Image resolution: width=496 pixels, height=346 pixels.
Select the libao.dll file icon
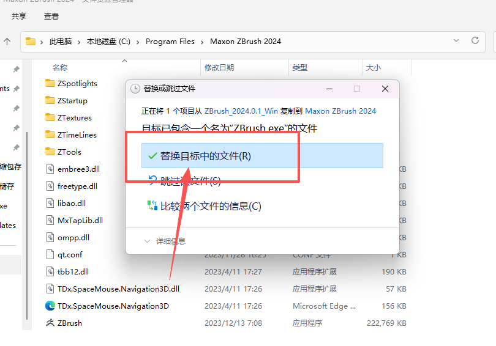point(50,203)
